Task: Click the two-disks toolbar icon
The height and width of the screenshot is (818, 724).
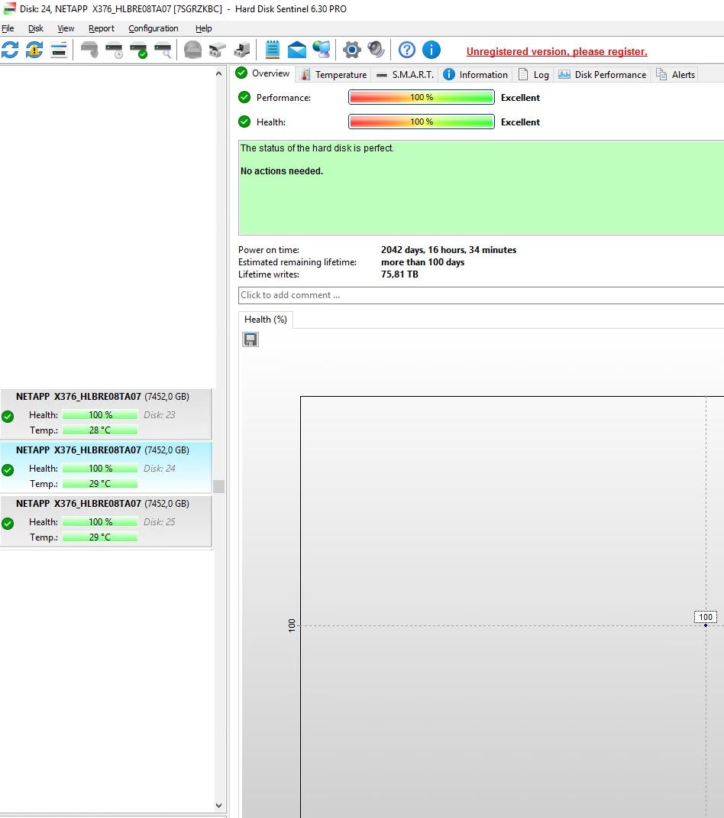Action: pyautogui.click(x=218, y=50)
